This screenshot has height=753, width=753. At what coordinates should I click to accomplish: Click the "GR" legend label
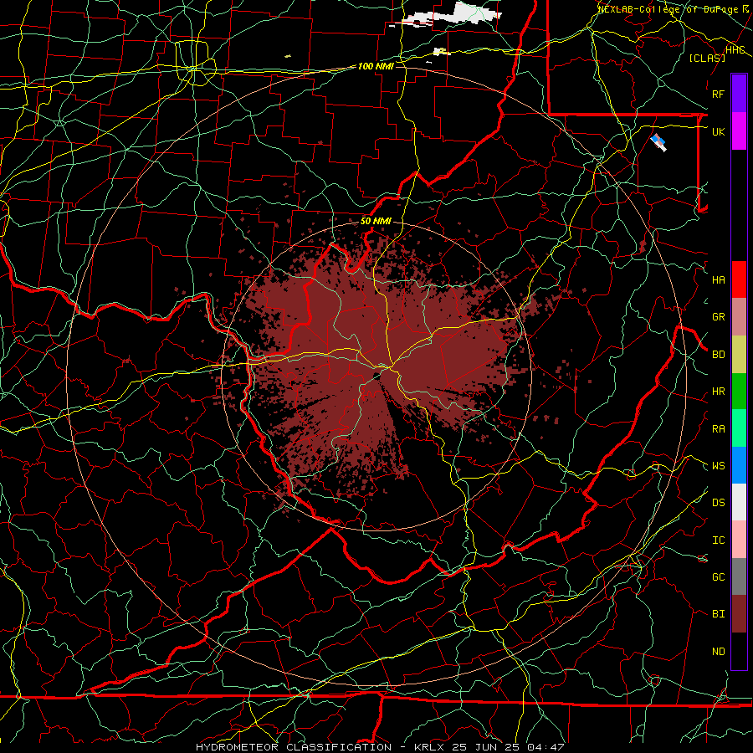[x=718, y=317]
